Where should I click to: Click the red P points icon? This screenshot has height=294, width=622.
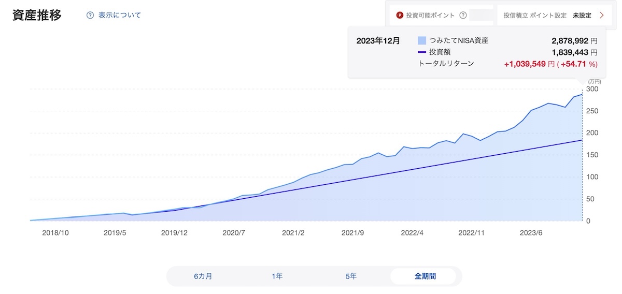tap(400, 15)
